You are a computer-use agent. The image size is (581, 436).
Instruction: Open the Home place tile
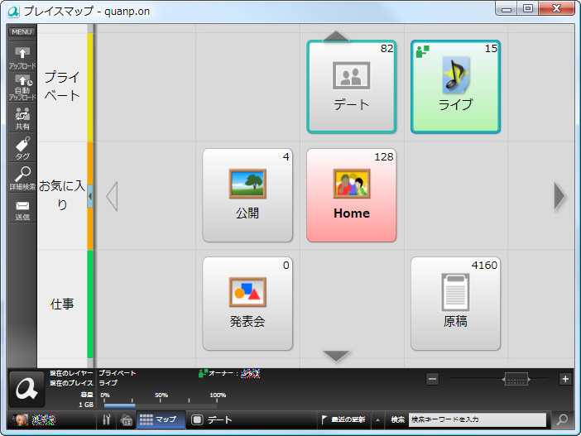[x=351, y=195]
